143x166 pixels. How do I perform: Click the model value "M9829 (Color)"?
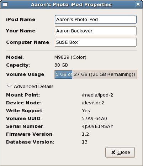pos(70,57)
